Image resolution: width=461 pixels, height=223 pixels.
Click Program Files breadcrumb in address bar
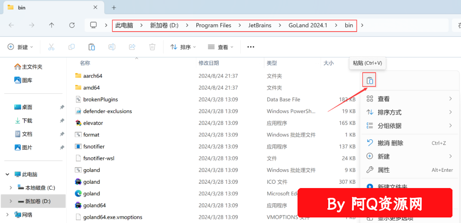[213, 26]
